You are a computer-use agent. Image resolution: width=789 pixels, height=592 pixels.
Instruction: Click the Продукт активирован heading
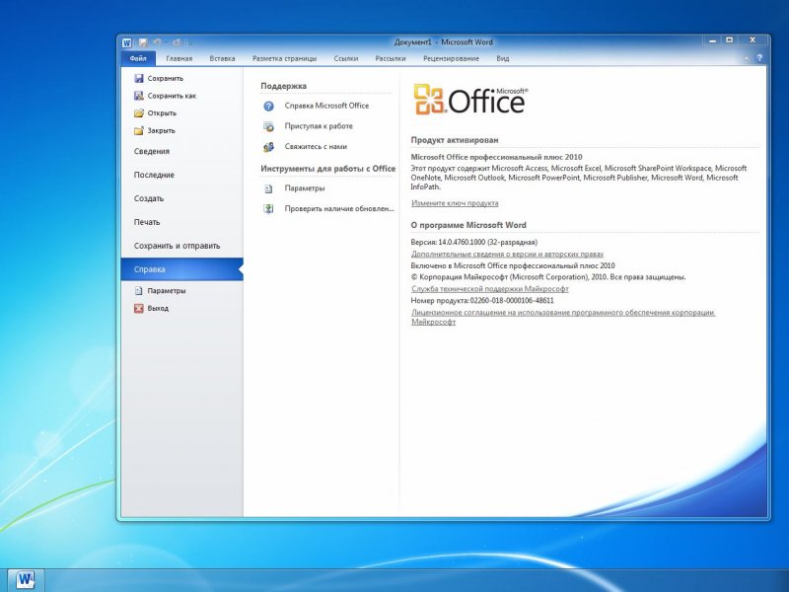click(455, 140)
